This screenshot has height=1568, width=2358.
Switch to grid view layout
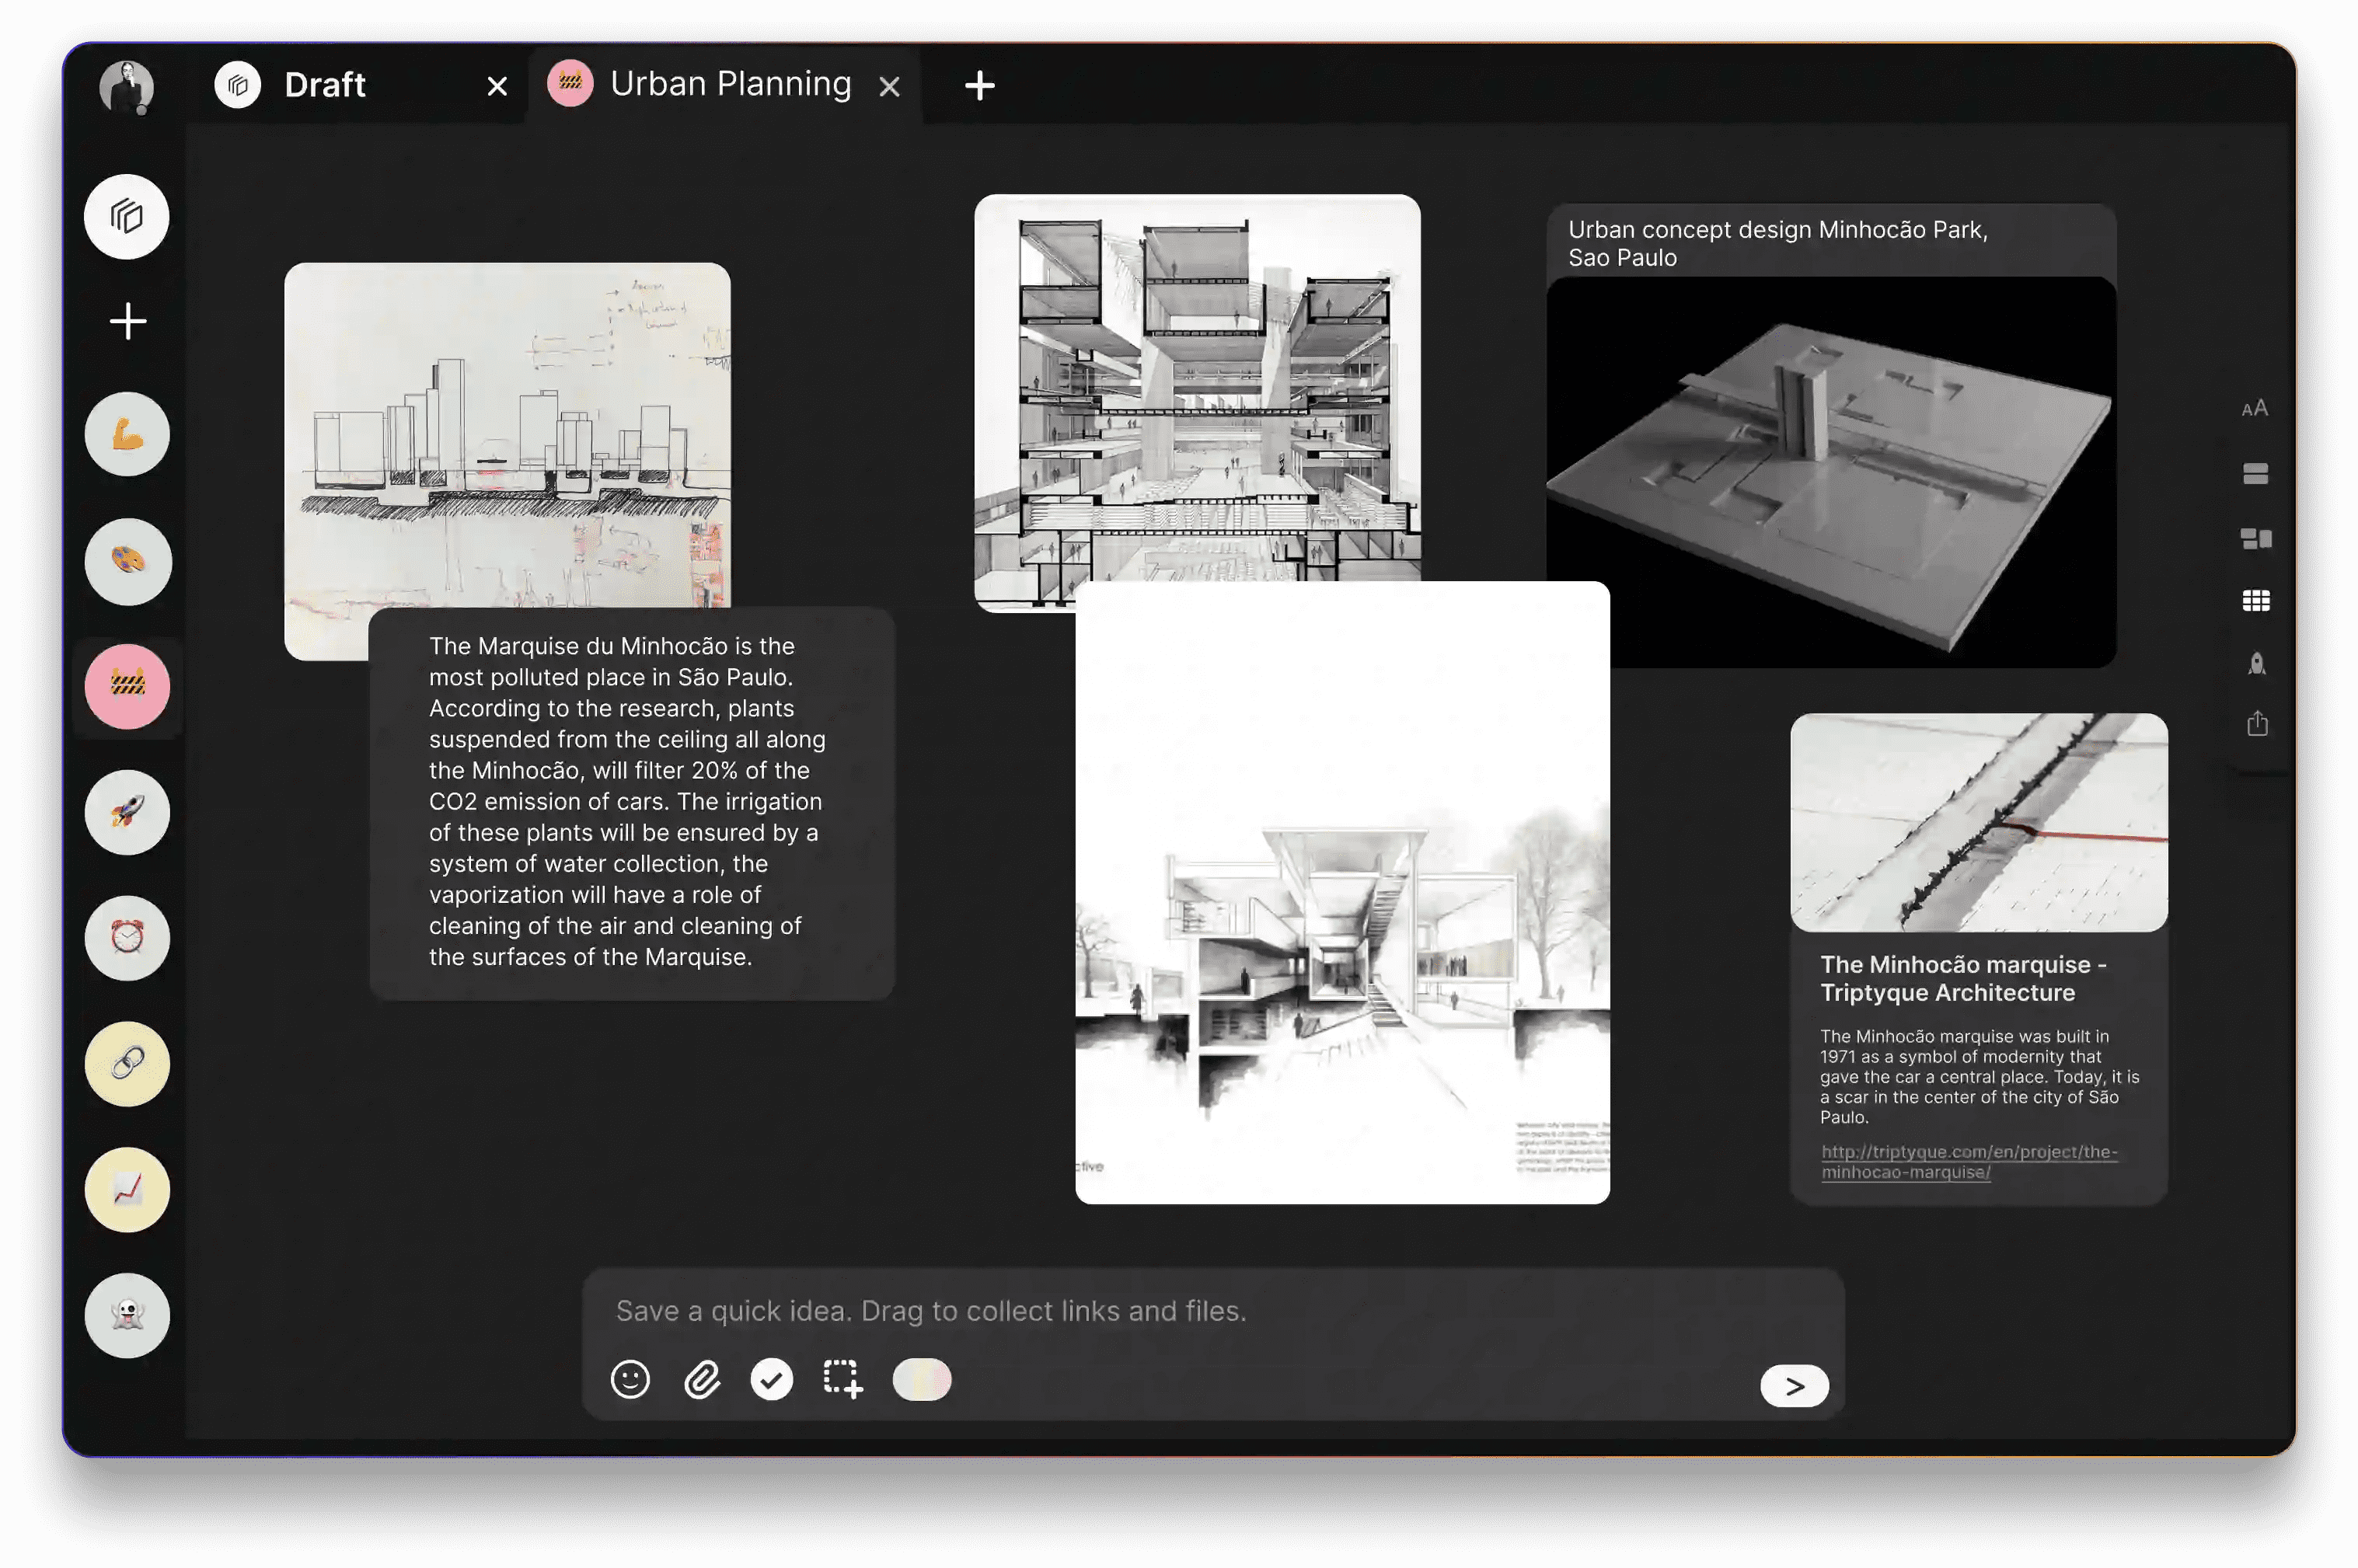(2256, 600)
